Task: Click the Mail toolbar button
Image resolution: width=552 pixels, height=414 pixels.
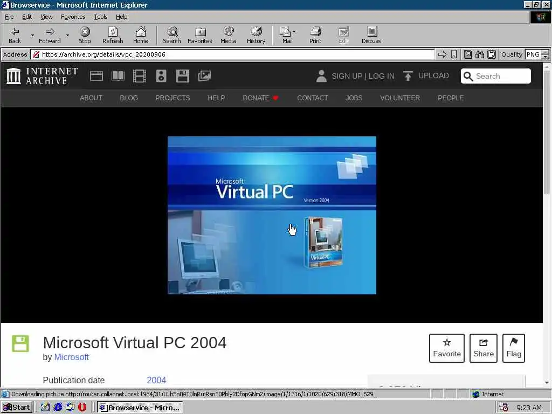Action: [287, 35]
